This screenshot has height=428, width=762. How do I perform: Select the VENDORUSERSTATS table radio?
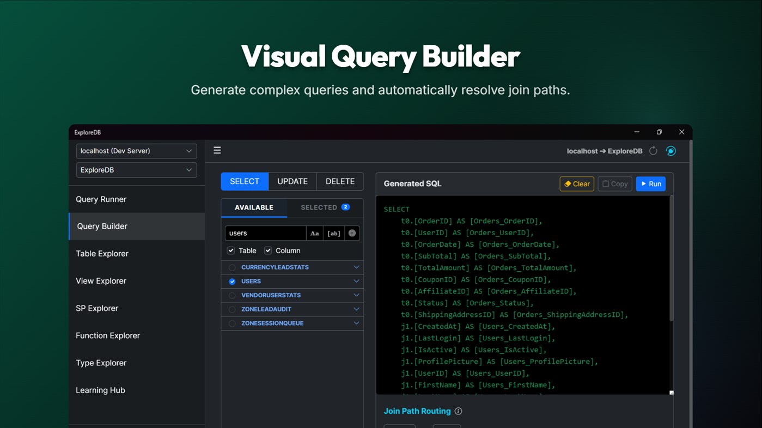coord(232,295)
